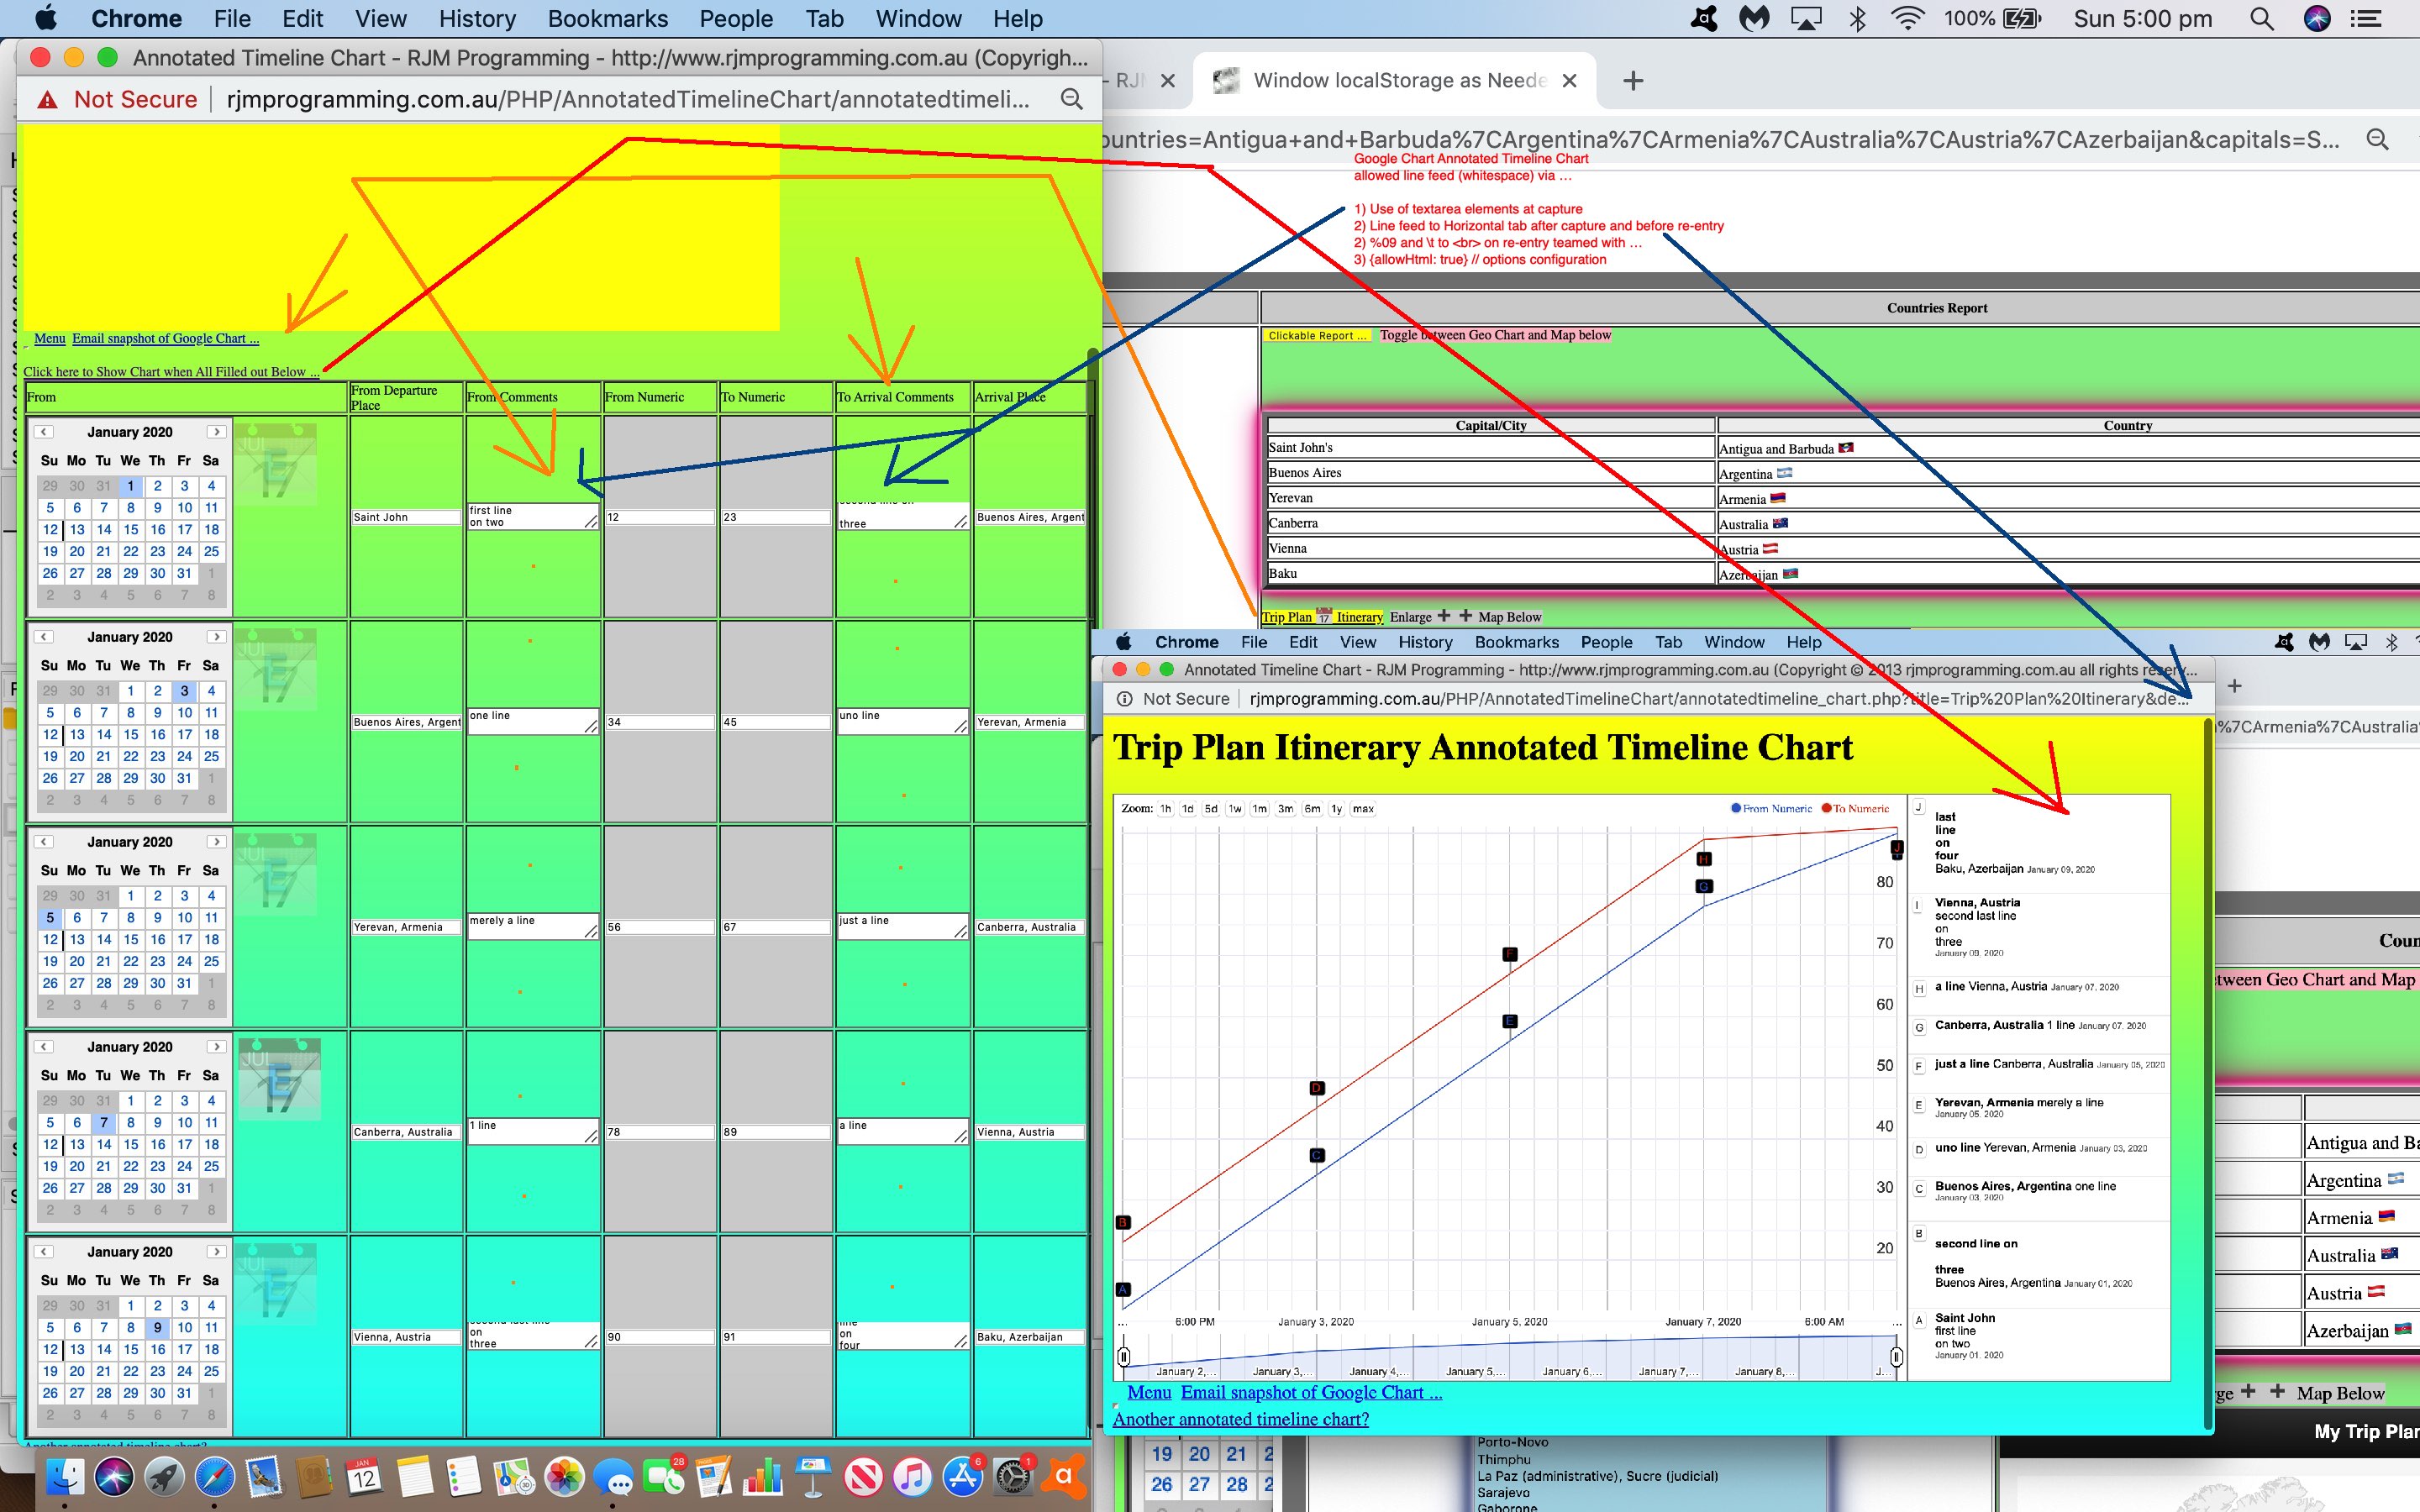
Task: Click 'To Numeric' legend entry in chart
Action: 1855,809
